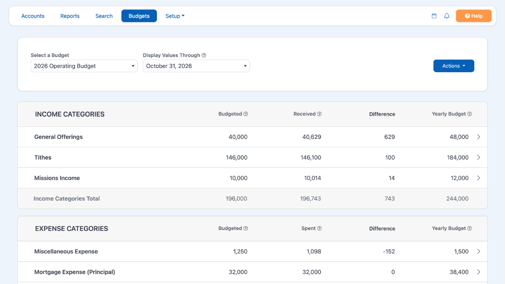The height and width of the screenshot is (284, 505).
Task: Expand the Missions Income row chevron
Action: (x=479, y=178)
